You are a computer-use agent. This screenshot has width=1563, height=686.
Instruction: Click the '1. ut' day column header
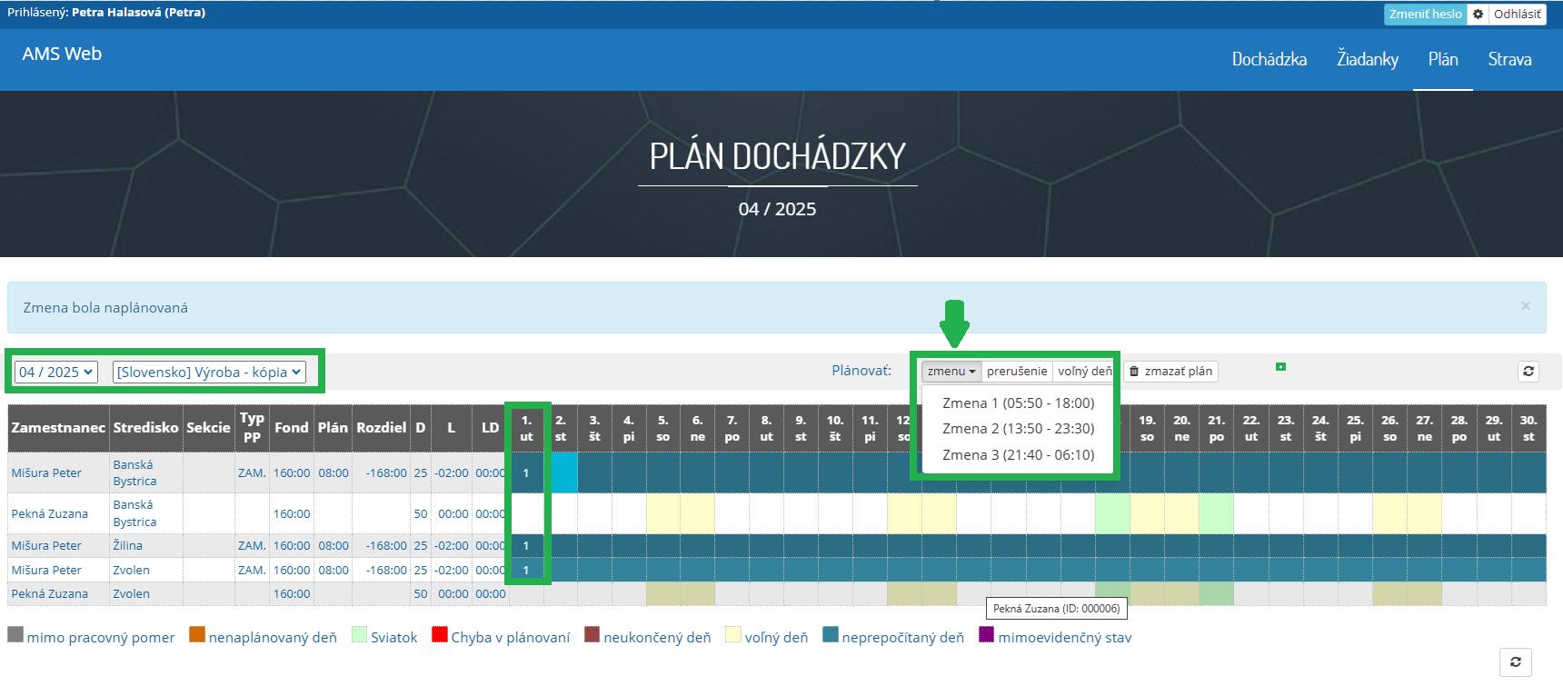(526, 428)
